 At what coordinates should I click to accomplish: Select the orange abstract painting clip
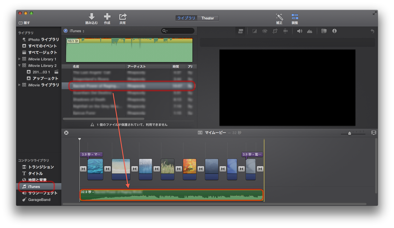click(190, 169)
